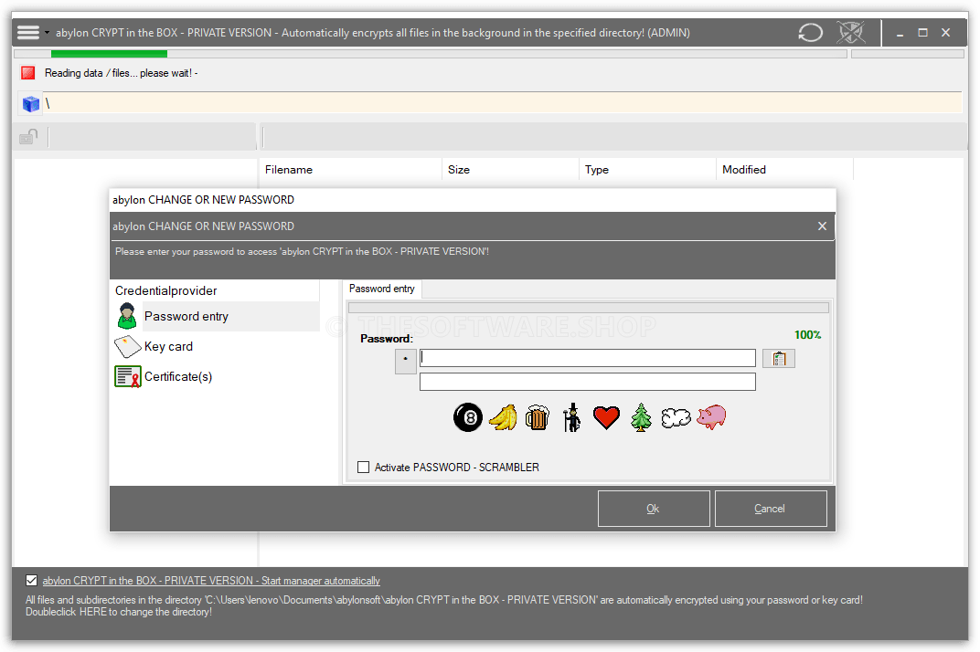Click the first password input field
Viewport: 980px width, 652px height.
click(x=588, y=358)
